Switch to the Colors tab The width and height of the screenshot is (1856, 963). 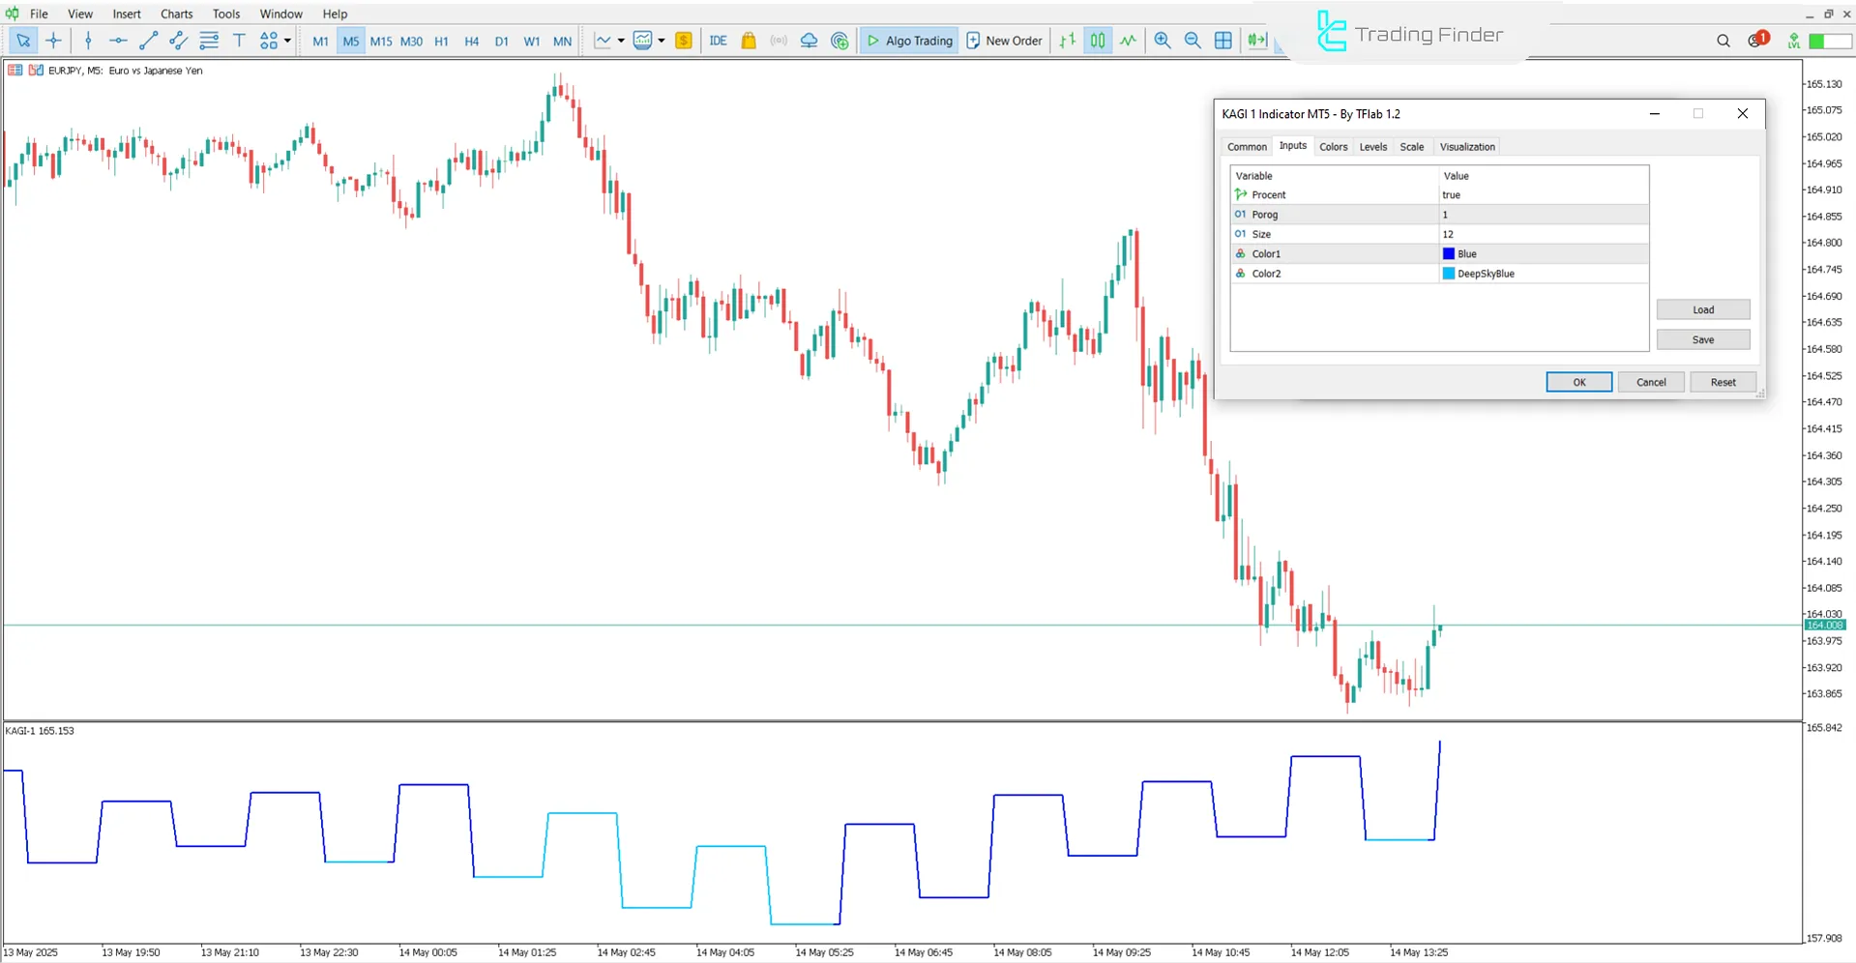[1333, 146]
